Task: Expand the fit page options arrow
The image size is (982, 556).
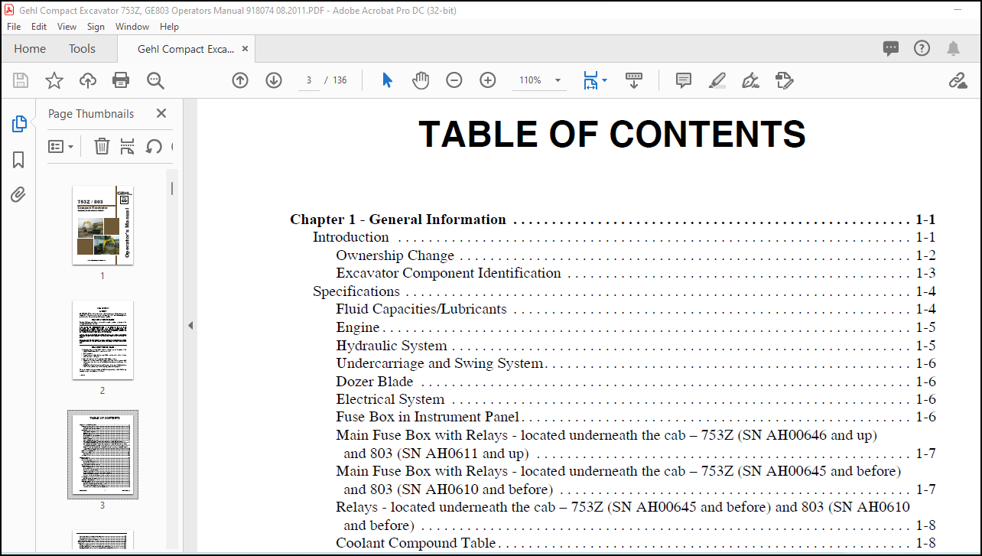Action: (x=605, y=80)
